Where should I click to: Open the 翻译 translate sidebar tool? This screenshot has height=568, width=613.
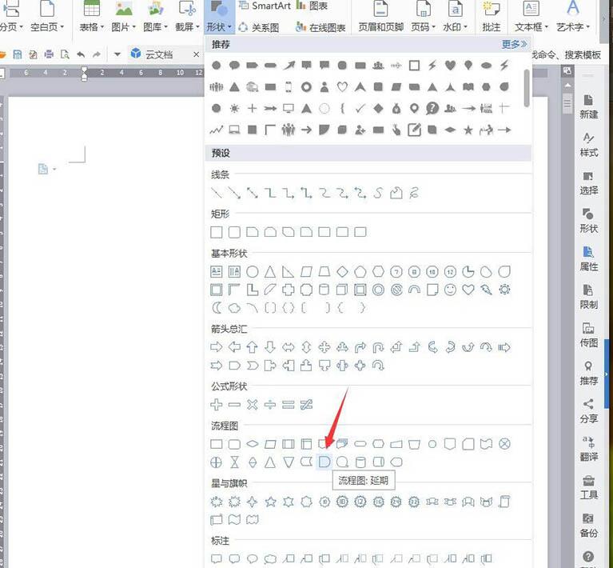coord(589,448)
